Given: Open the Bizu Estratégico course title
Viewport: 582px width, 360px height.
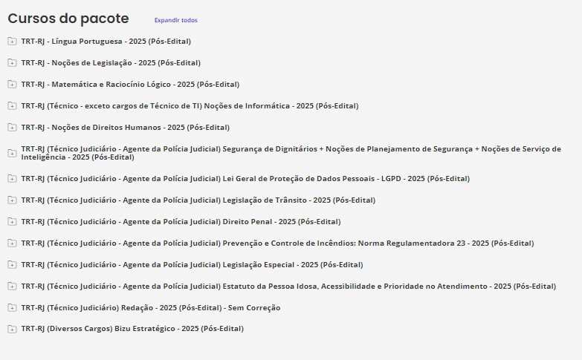Looking at the screenshot, I should click(132, 328).
